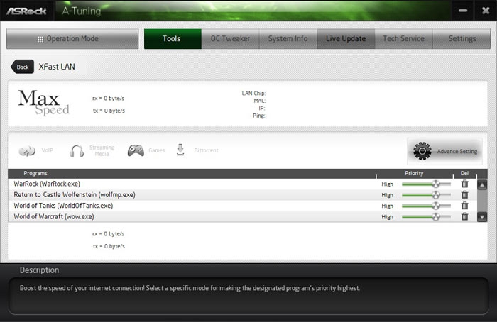This screenshot has width=497, height=322.
Task: Click the XFast LAN title
Action: 57,67
